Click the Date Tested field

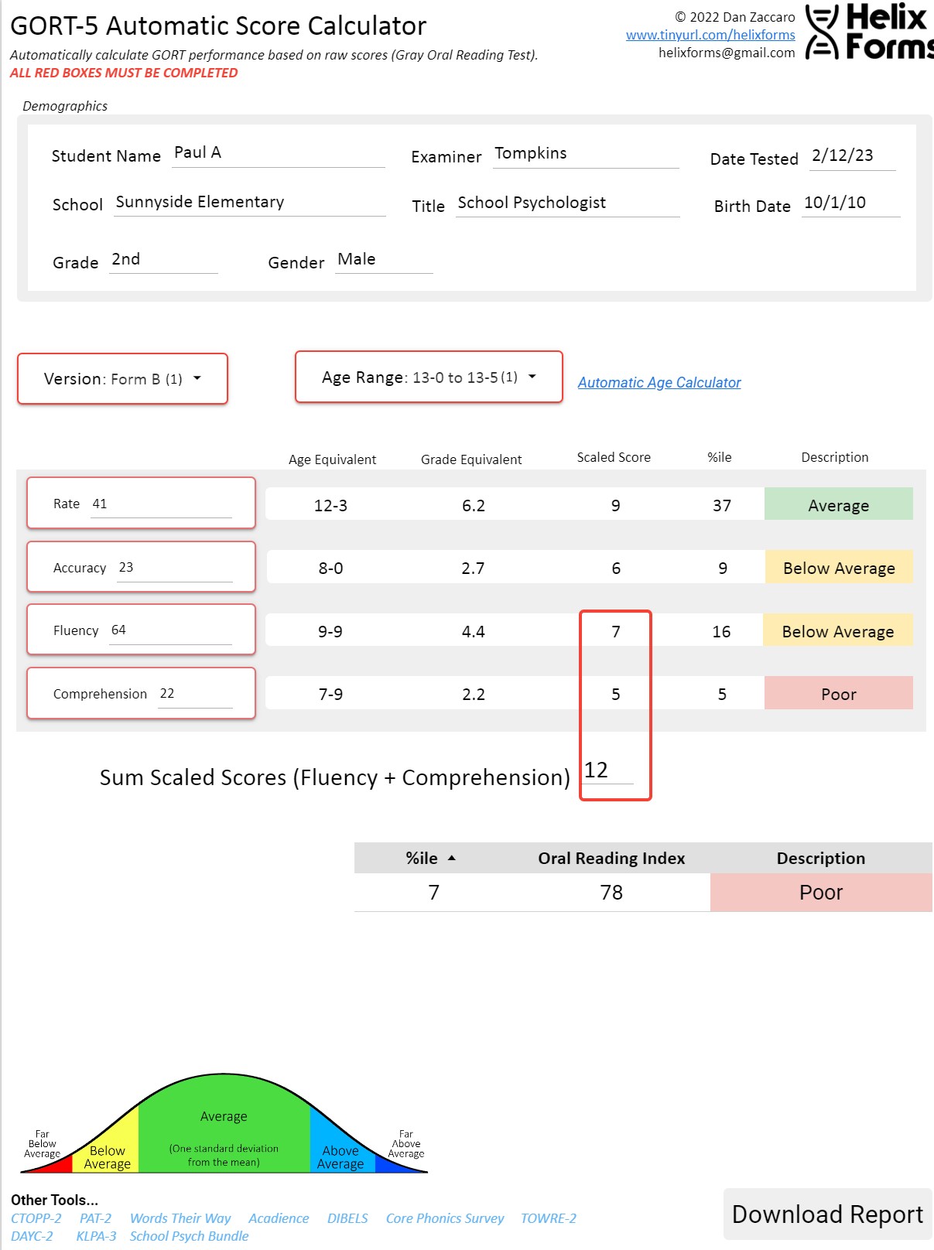click(851, 156)
